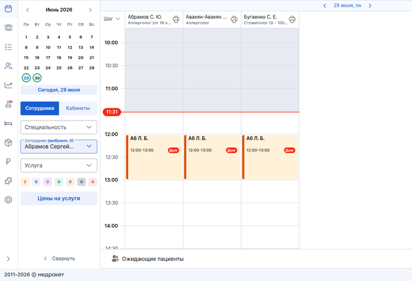The image size is (412, 281).
Task: Select the brown status counter swatch
Action: (70, 182)
